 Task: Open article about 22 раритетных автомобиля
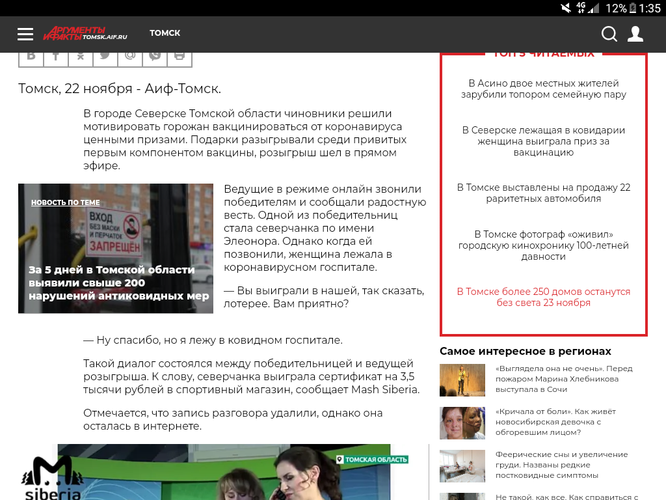(x=543, y=193)
